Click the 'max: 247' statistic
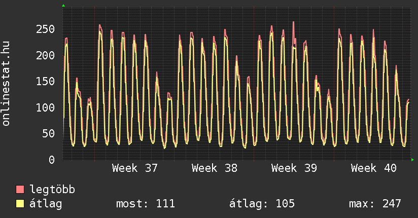The width and height of the screenshot is (418, 218). pyautogui.click(x=375, y=204)
